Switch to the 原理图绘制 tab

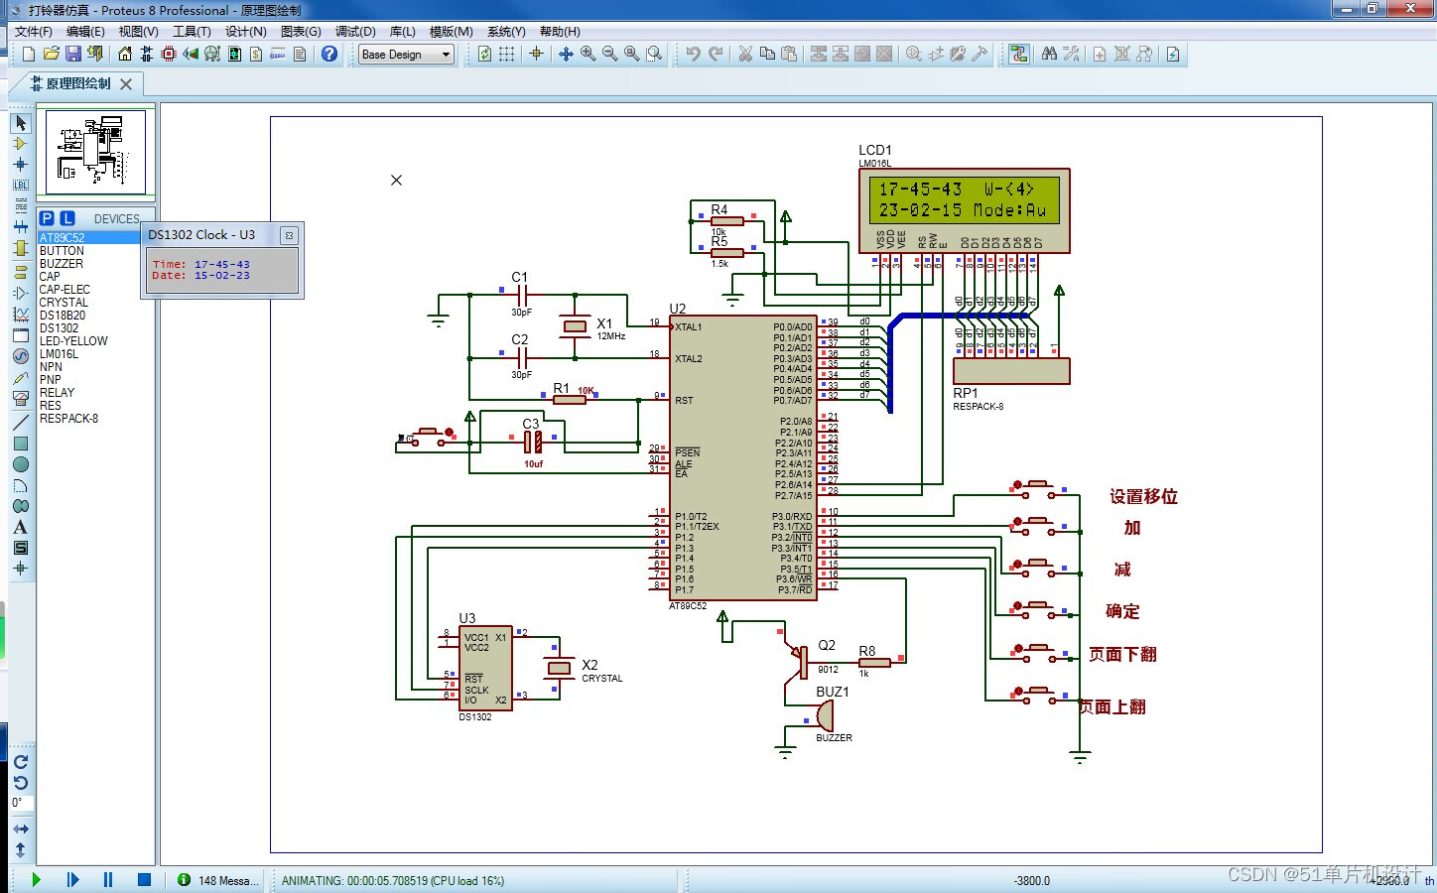tap(78, 84)
